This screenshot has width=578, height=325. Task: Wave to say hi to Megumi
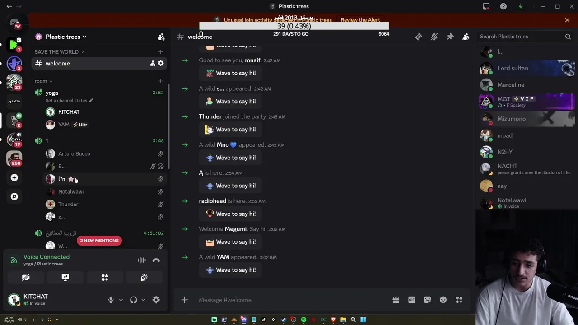(230, 242)
